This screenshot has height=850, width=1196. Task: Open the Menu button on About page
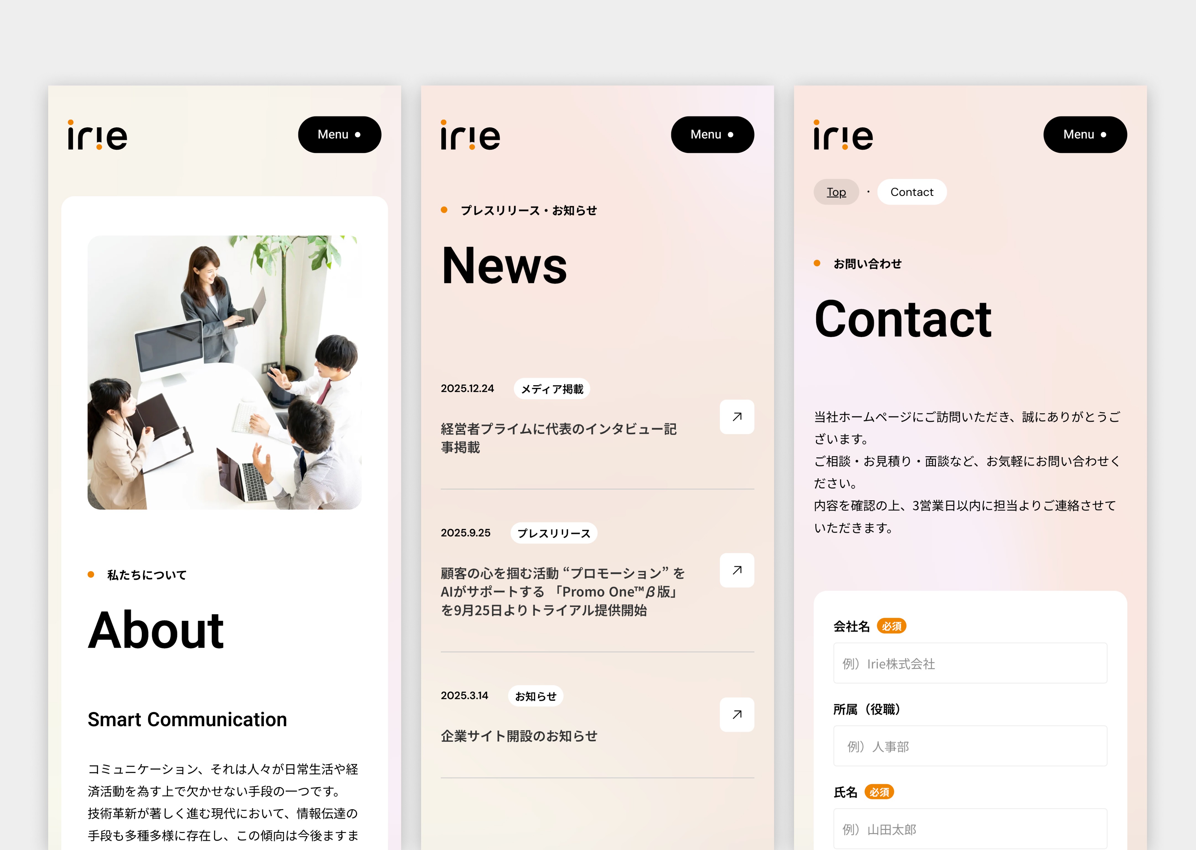coord(339,134)
